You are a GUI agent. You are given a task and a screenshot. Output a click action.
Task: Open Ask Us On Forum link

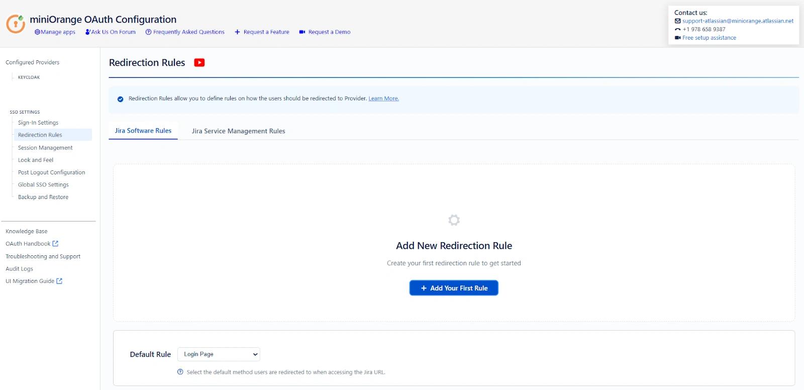tap(110, 32)
